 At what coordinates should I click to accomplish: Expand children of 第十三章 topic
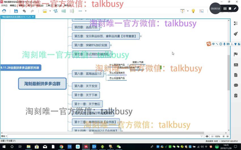coord(121,122)
